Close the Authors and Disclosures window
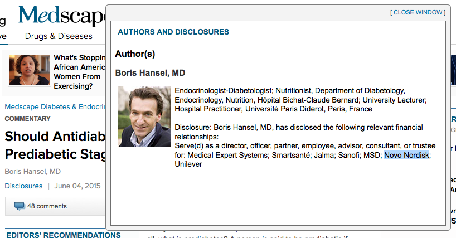 [x=418, y=12]
